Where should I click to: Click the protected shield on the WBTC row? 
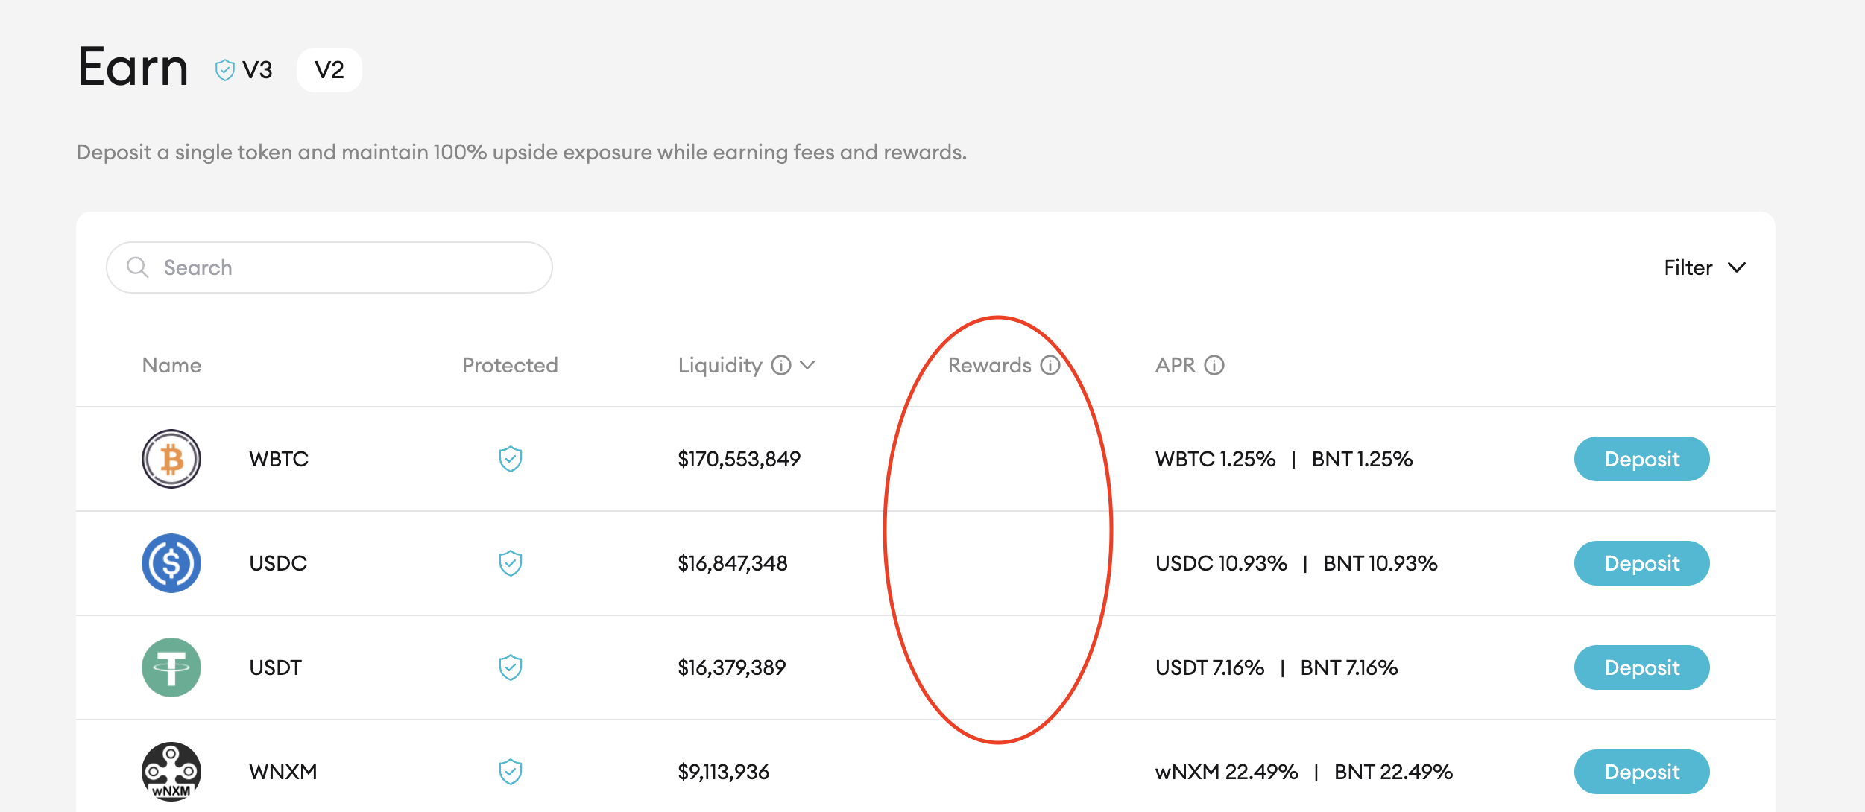coord(510,459)
